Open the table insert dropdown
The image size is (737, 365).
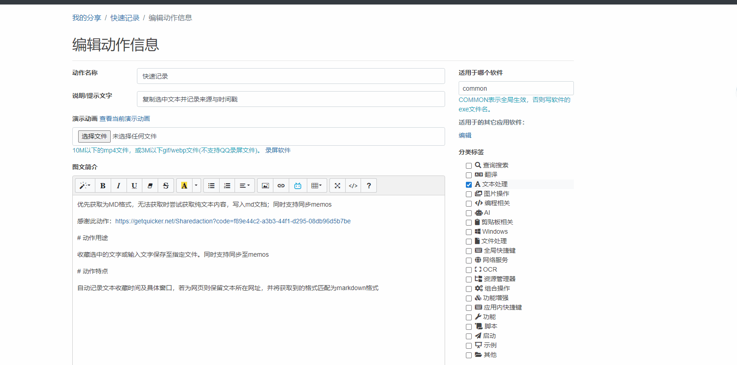(316, 185)
